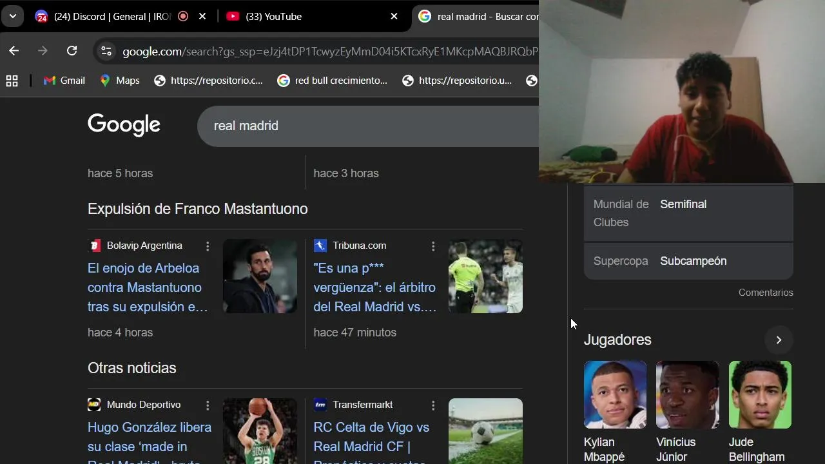Click the Kylian Mbappé name

[x=604, y=450]
